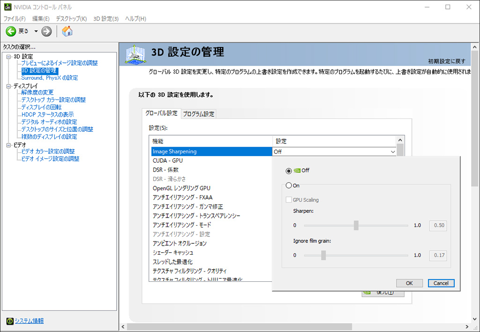The image size is (480, 332).
Task: Click 初期設定に戻す link
Action: pyautogui.click(x=447, y=61)
